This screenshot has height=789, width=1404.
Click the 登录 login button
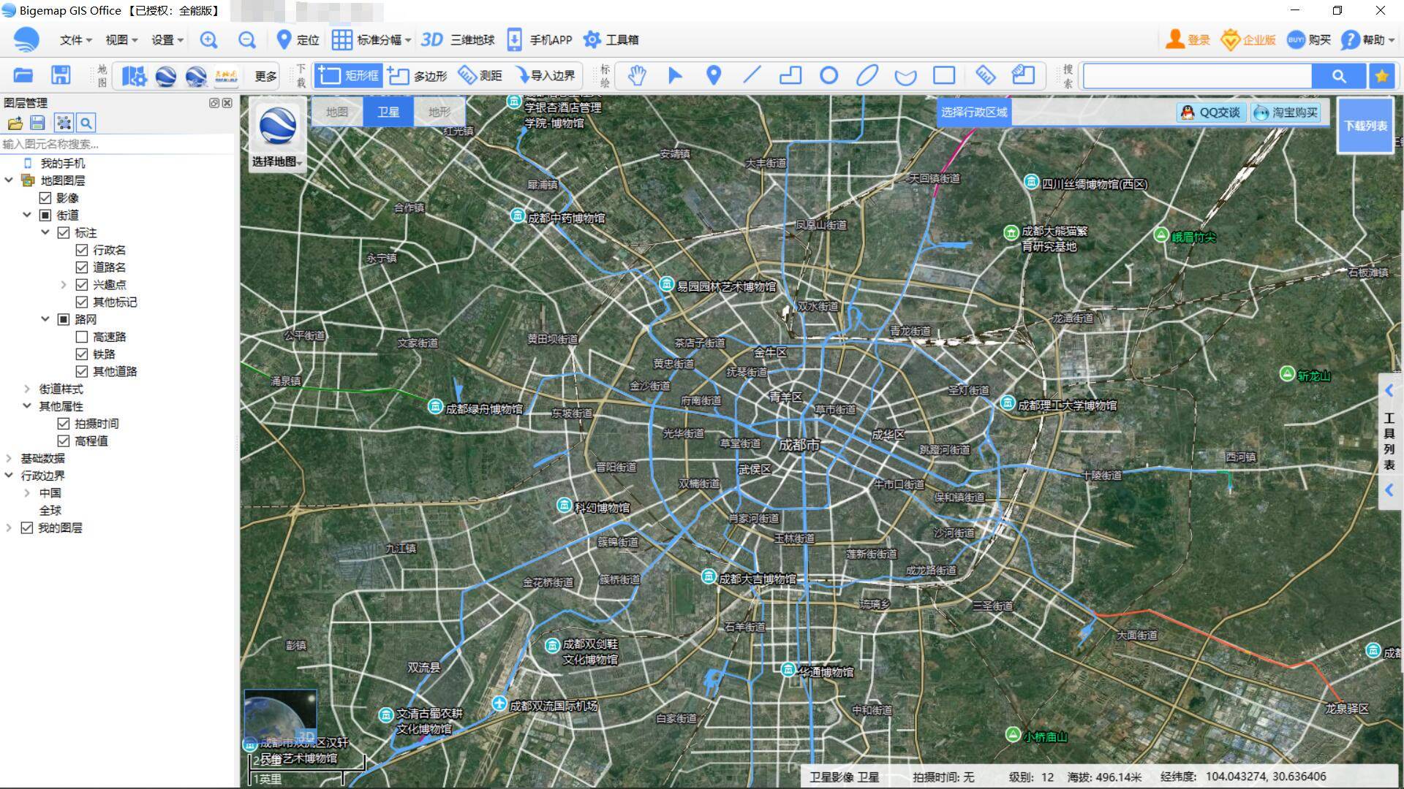1188,40
